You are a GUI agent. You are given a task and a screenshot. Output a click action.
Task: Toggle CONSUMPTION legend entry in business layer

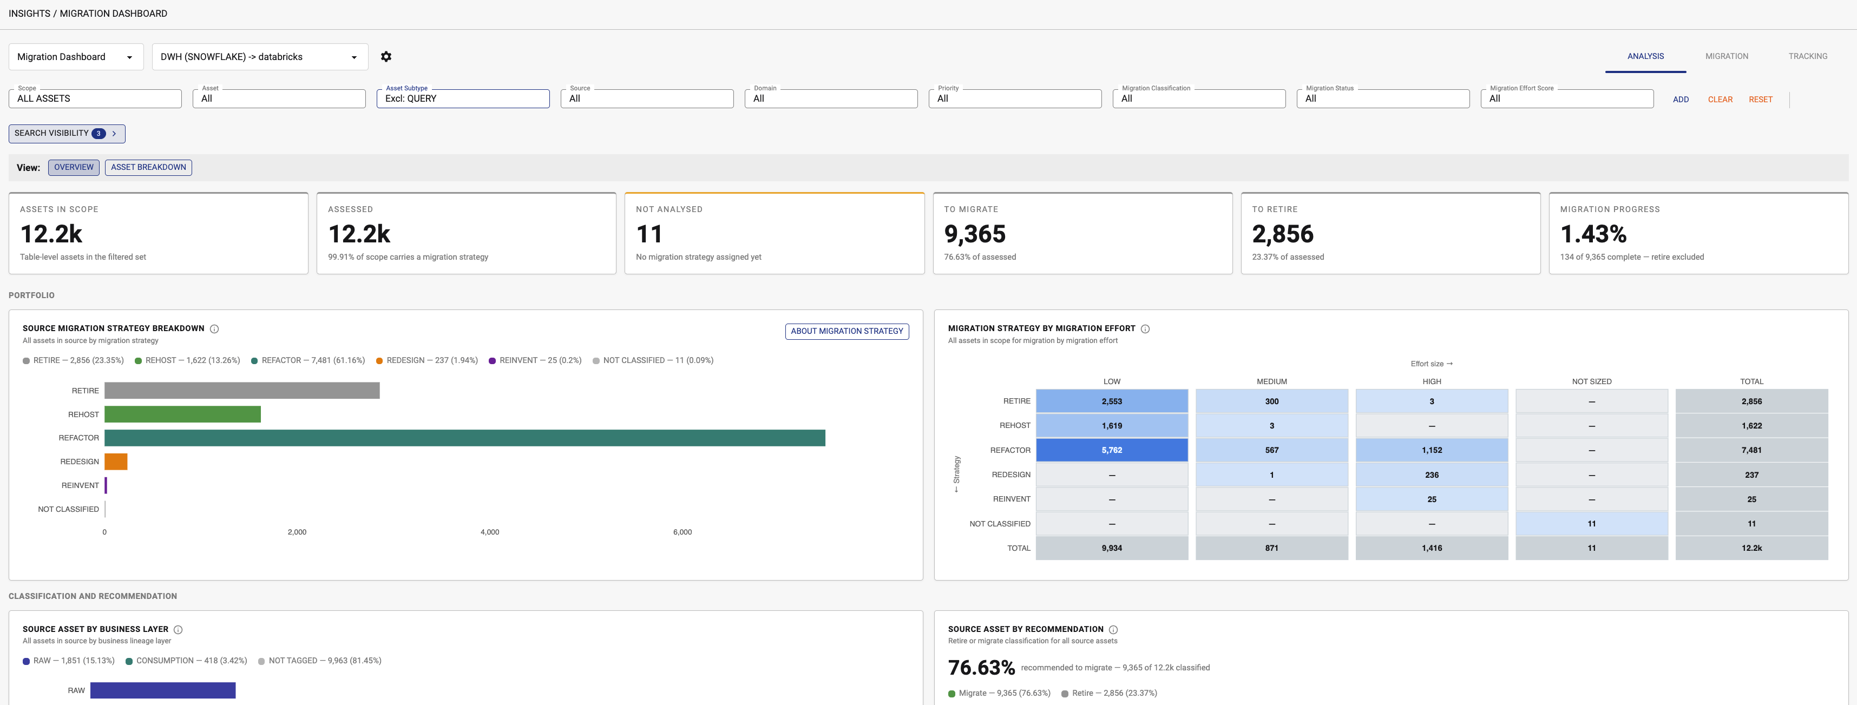186,660
